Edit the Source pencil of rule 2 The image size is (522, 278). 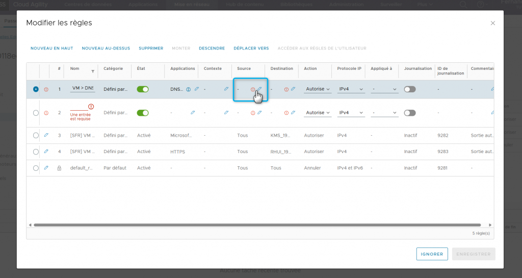[x=259, y=113]
